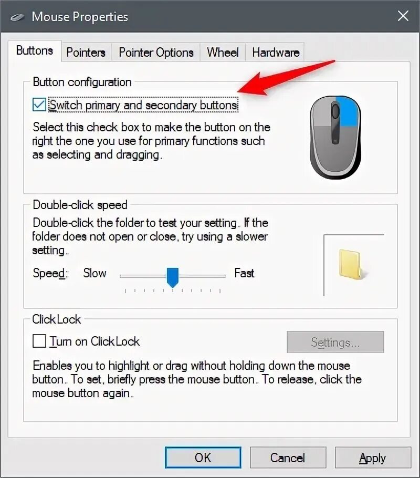420x478 pixels.
Task: Select the Buttons tab
Action: (x=35, y=50)
